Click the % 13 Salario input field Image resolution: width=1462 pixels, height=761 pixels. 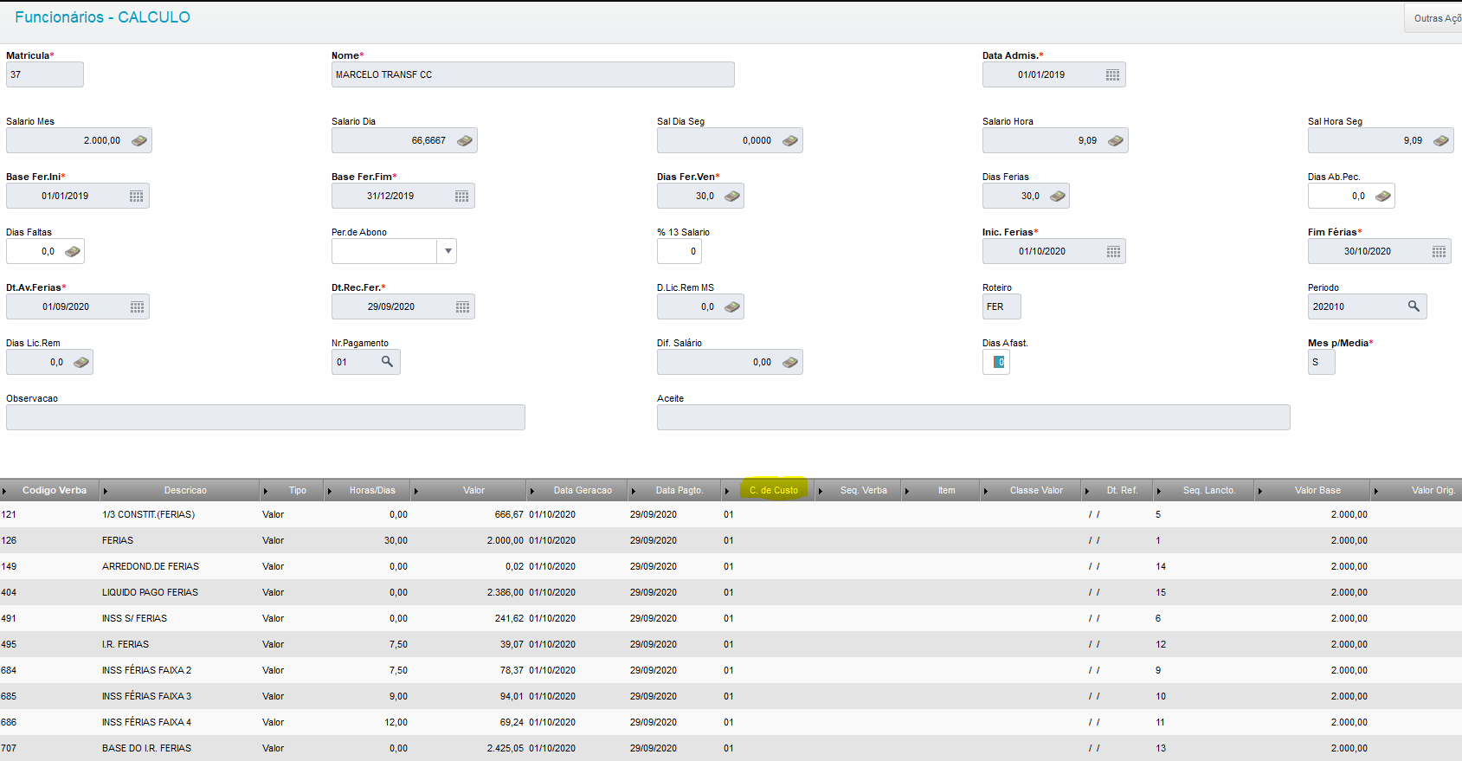coord(679,251)
